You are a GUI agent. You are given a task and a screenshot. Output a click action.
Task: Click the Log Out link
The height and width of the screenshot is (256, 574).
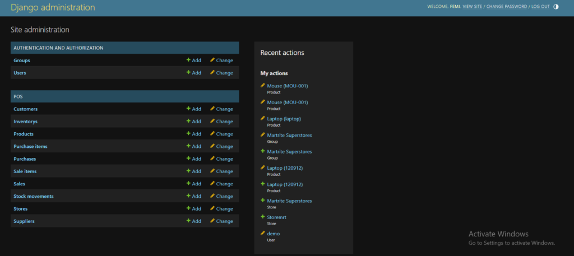(x=540, y=7)
